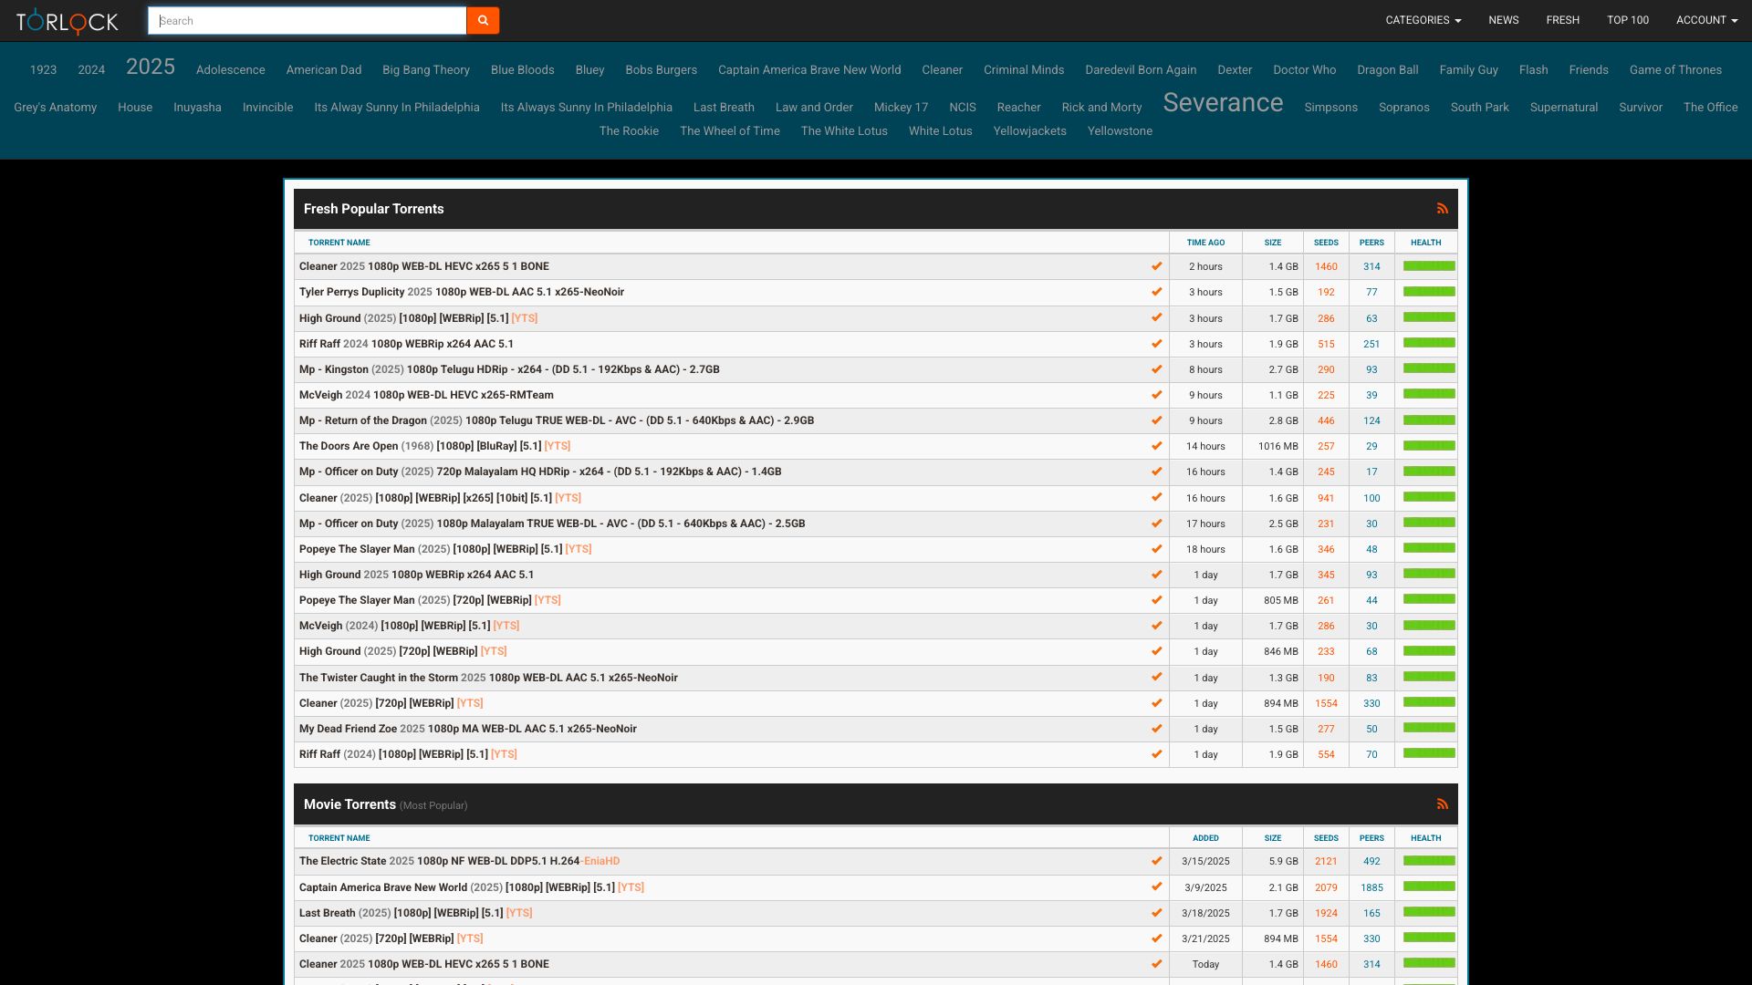Screen dimensions: 1752x985
Task: Open the Severance tag link
Action: [x=1223, y=103]
